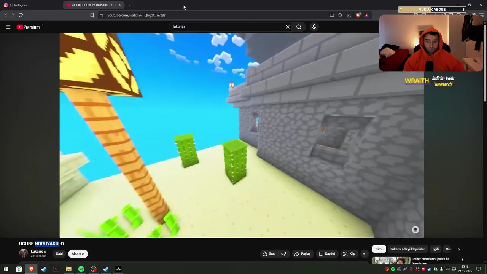
Task: Open the YouTube hamburger guide menu
Action: point(8,27)
